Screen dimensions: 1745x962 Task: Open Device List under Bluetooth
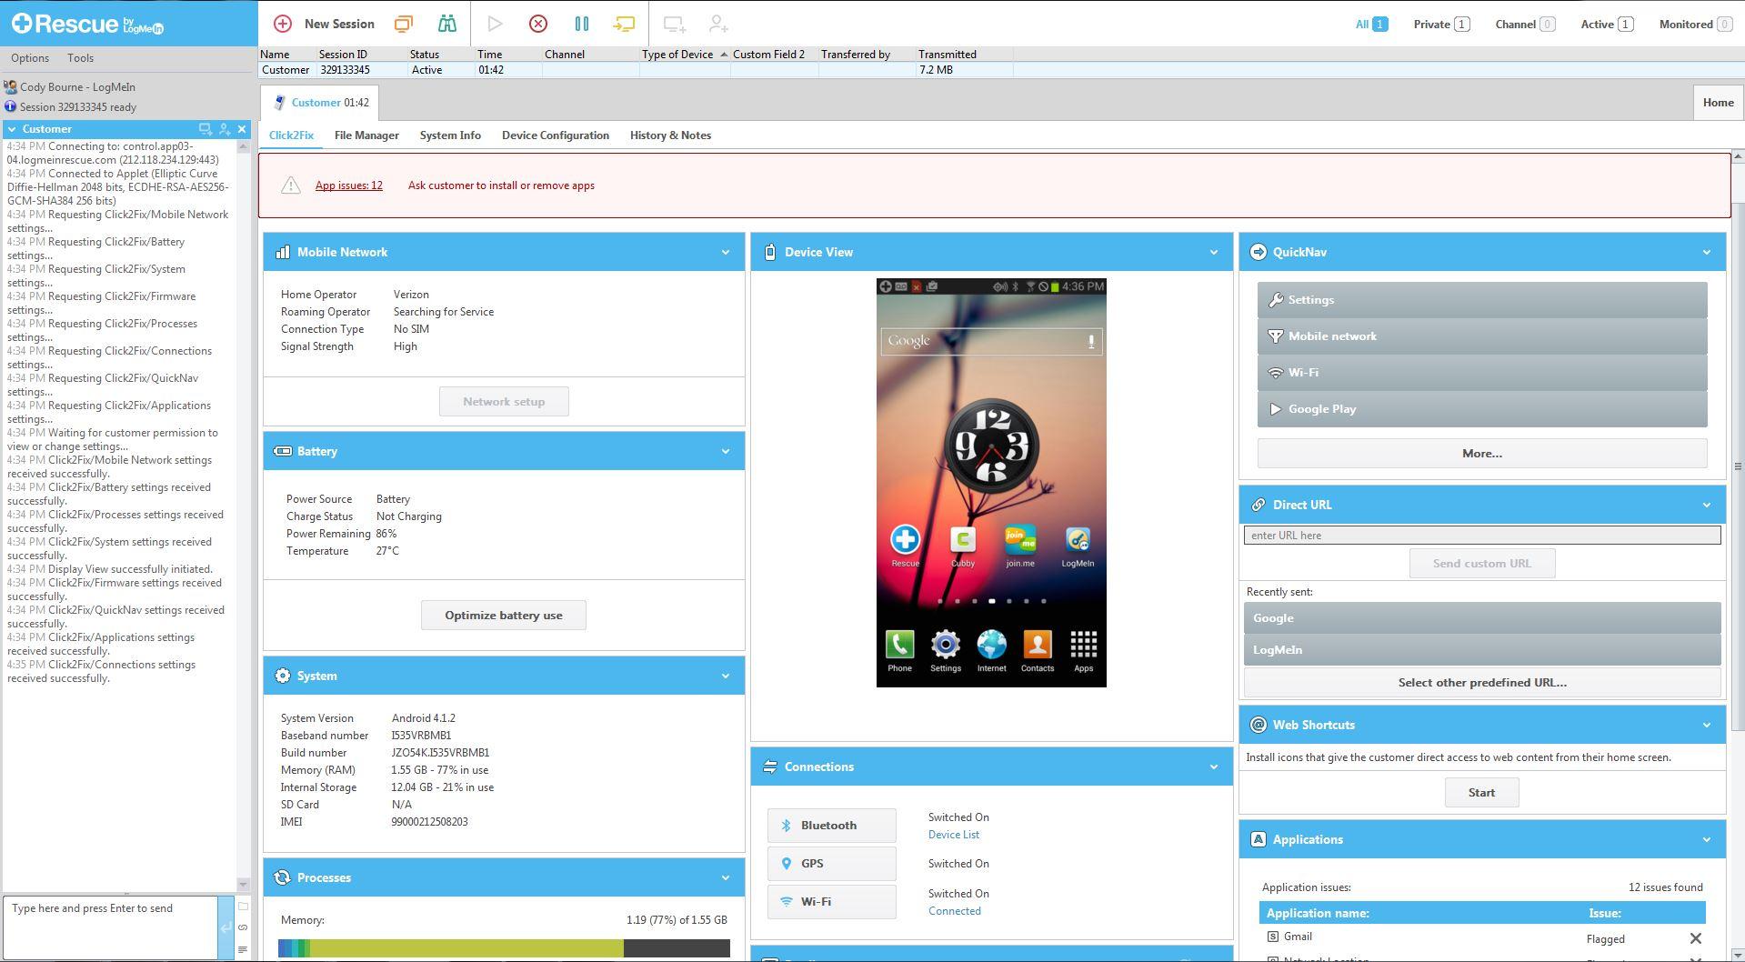coord(953,834)
